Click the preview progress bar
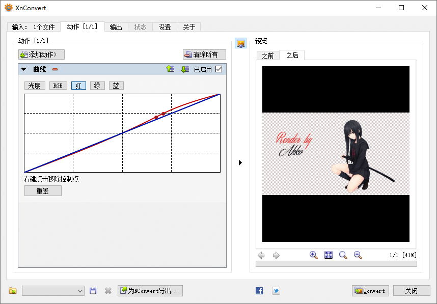The width and height of the screenshot is (437, 304). pyautogui.click(x=336, y=264)
